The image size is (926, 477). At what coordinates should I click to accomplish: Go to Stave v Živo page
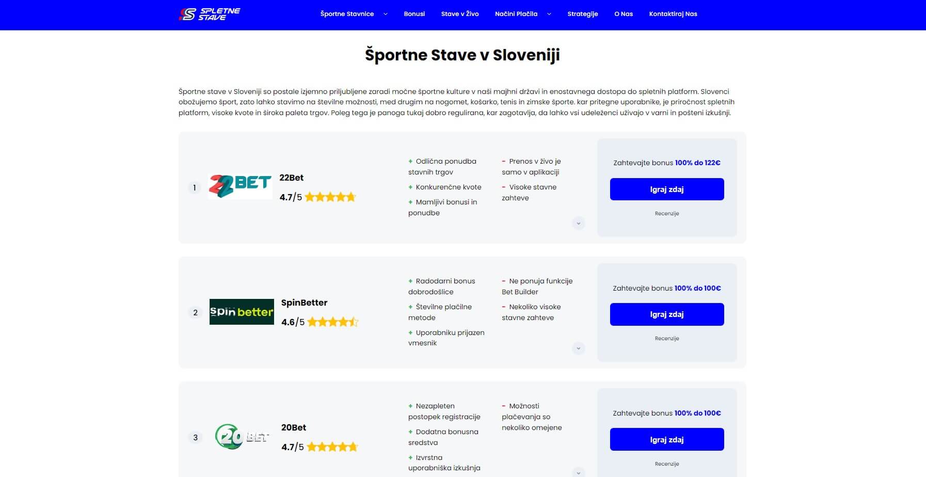pyautogui.click(x=460, y=14)
